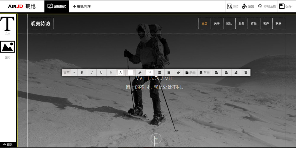Toggle bold formatting in text toolbar

(x=82, y=73)
